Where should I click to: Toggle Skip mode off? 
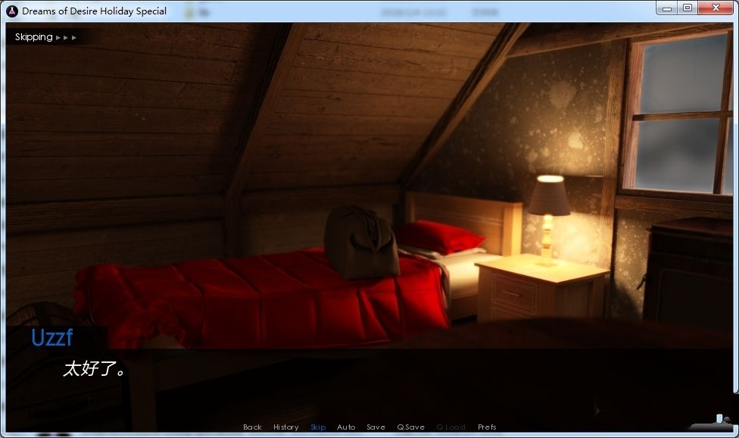[x=318, y=427]
